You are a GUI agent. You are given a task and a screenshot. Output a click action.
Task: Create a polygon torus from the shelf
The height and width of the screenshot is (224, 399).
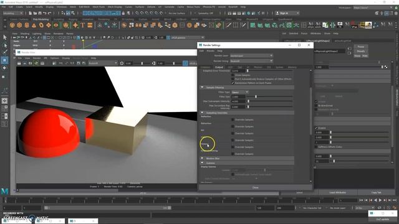click(x=41, y=25)
